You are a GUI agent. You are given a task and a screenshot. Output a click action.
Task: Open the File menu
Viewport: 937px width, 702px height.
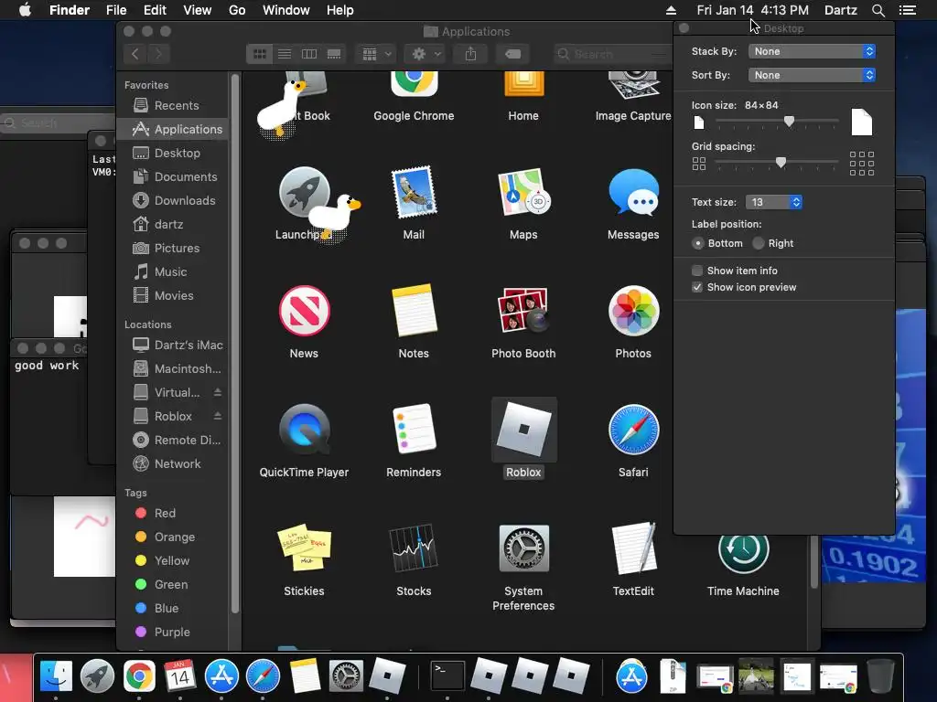(116, 10)
